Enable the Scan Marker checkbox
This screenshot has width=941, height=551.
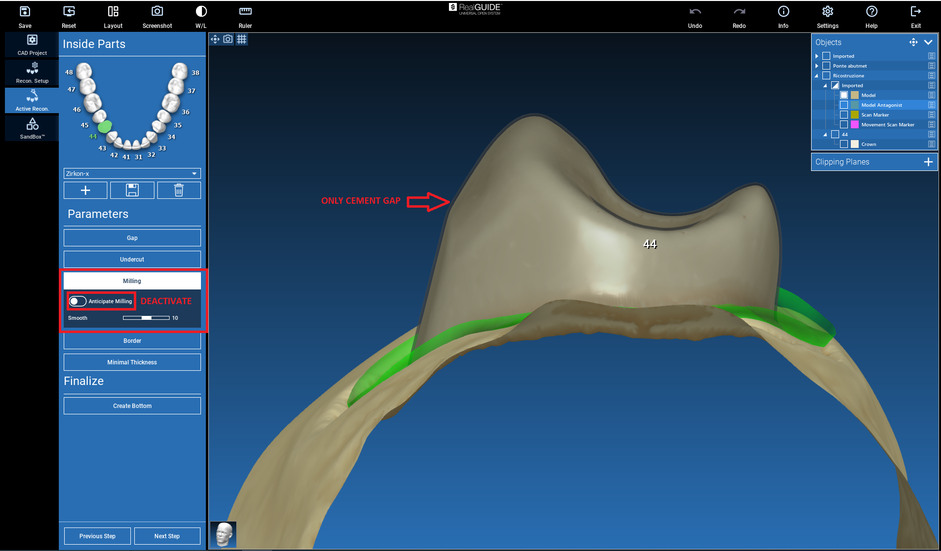pos(844,115)
